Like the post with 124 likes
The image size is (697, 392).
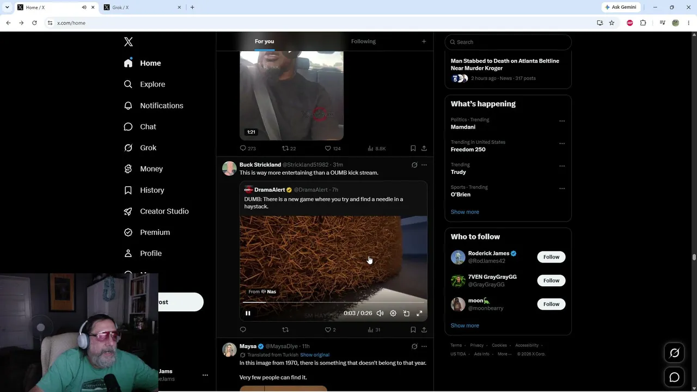[333, 148]
